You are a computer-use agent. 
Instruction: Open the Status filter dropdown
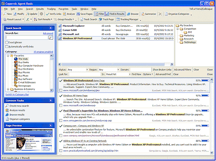pos(87,70)
